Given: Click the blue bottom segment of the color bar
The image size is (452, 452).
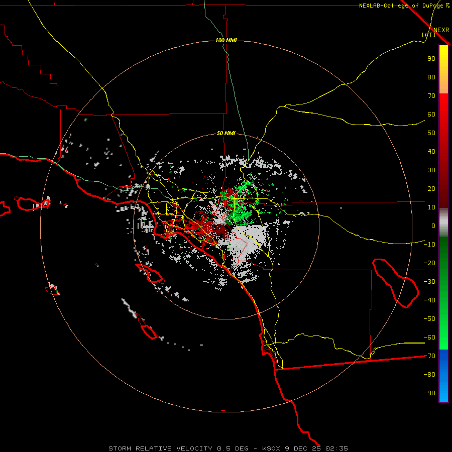Looking at the screenshot, I should point(443,376).
